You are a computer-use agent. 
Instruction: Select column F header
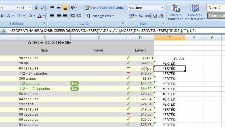[194, 38]
